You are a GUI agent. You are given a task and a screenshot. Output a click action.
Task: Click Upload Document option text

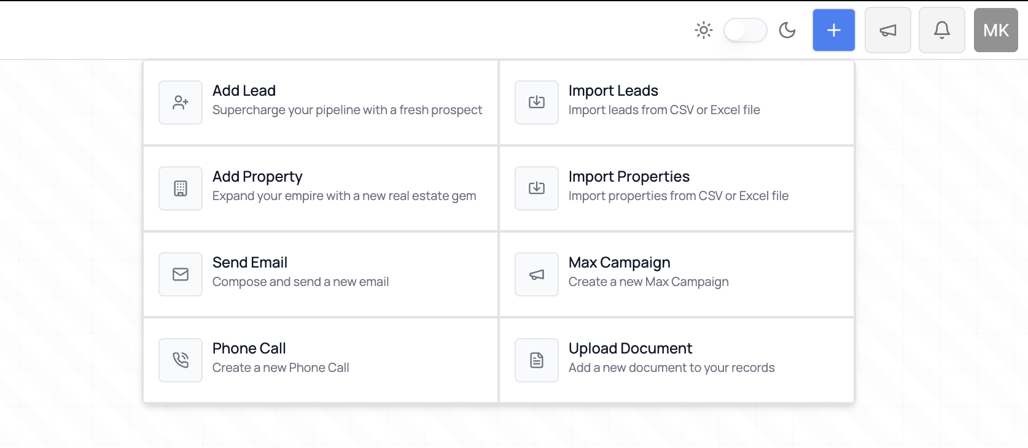(631, 349)
